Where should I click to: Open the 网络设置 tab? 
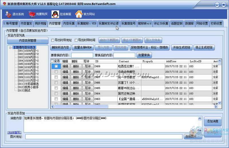point(202,24)
